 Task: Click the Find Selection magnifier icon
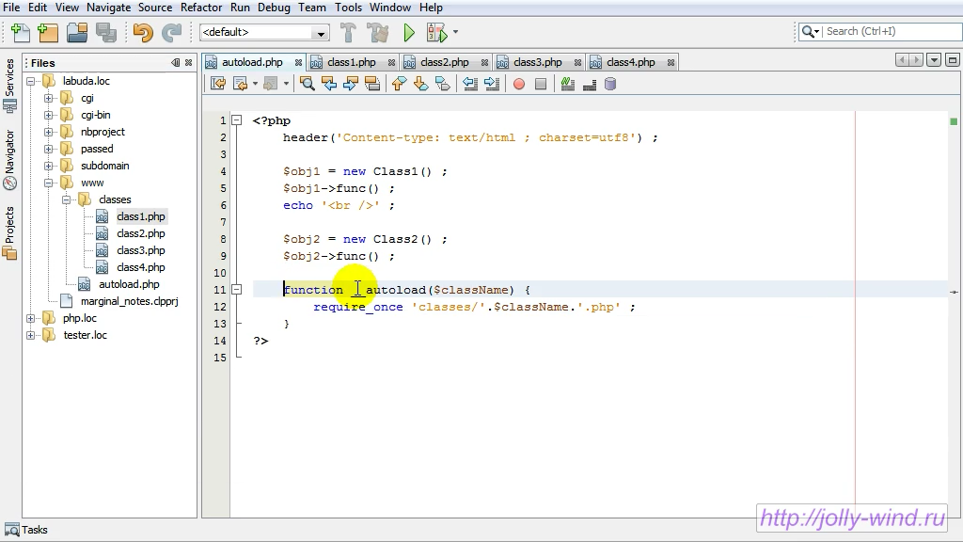(308, 84)
